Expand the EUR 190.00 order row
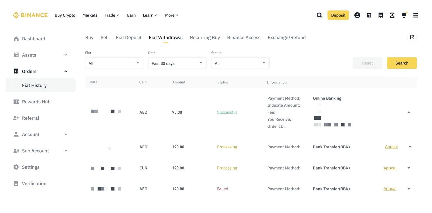Viewport: 432px width, 213px height. pos(409,168)
